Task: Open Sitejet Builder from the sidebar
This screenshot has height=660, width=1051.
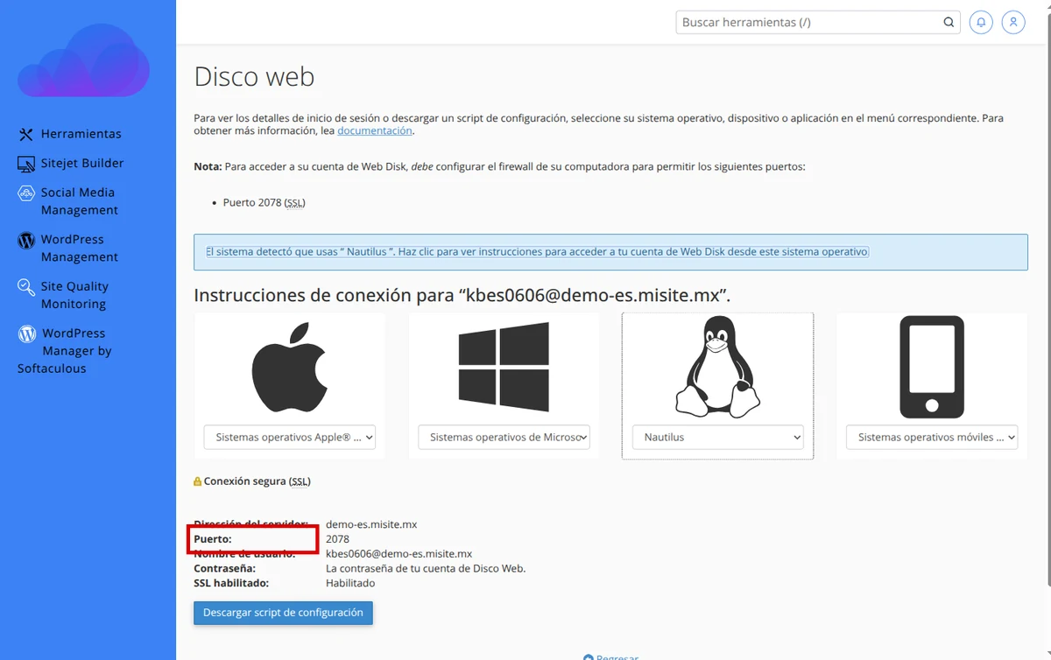Action: pyautogui.click(x=82, y=163)
